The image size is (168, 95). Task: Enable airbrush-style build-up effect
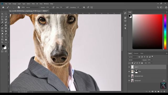(67, 7)
